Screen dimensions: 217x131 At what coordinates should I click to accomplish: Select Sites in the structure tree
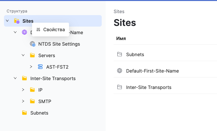[x=28, y=21]
